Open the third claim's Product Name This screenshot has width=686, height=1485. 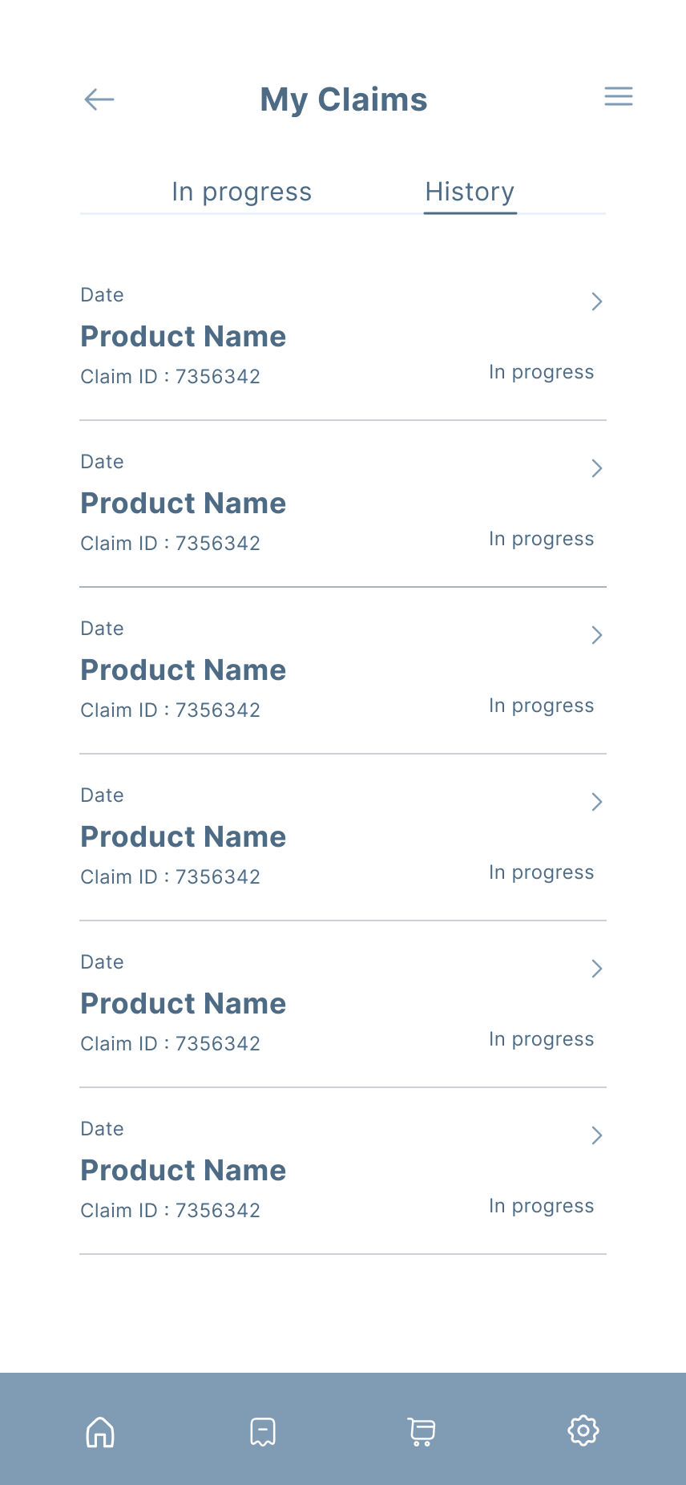click(183, 670)
